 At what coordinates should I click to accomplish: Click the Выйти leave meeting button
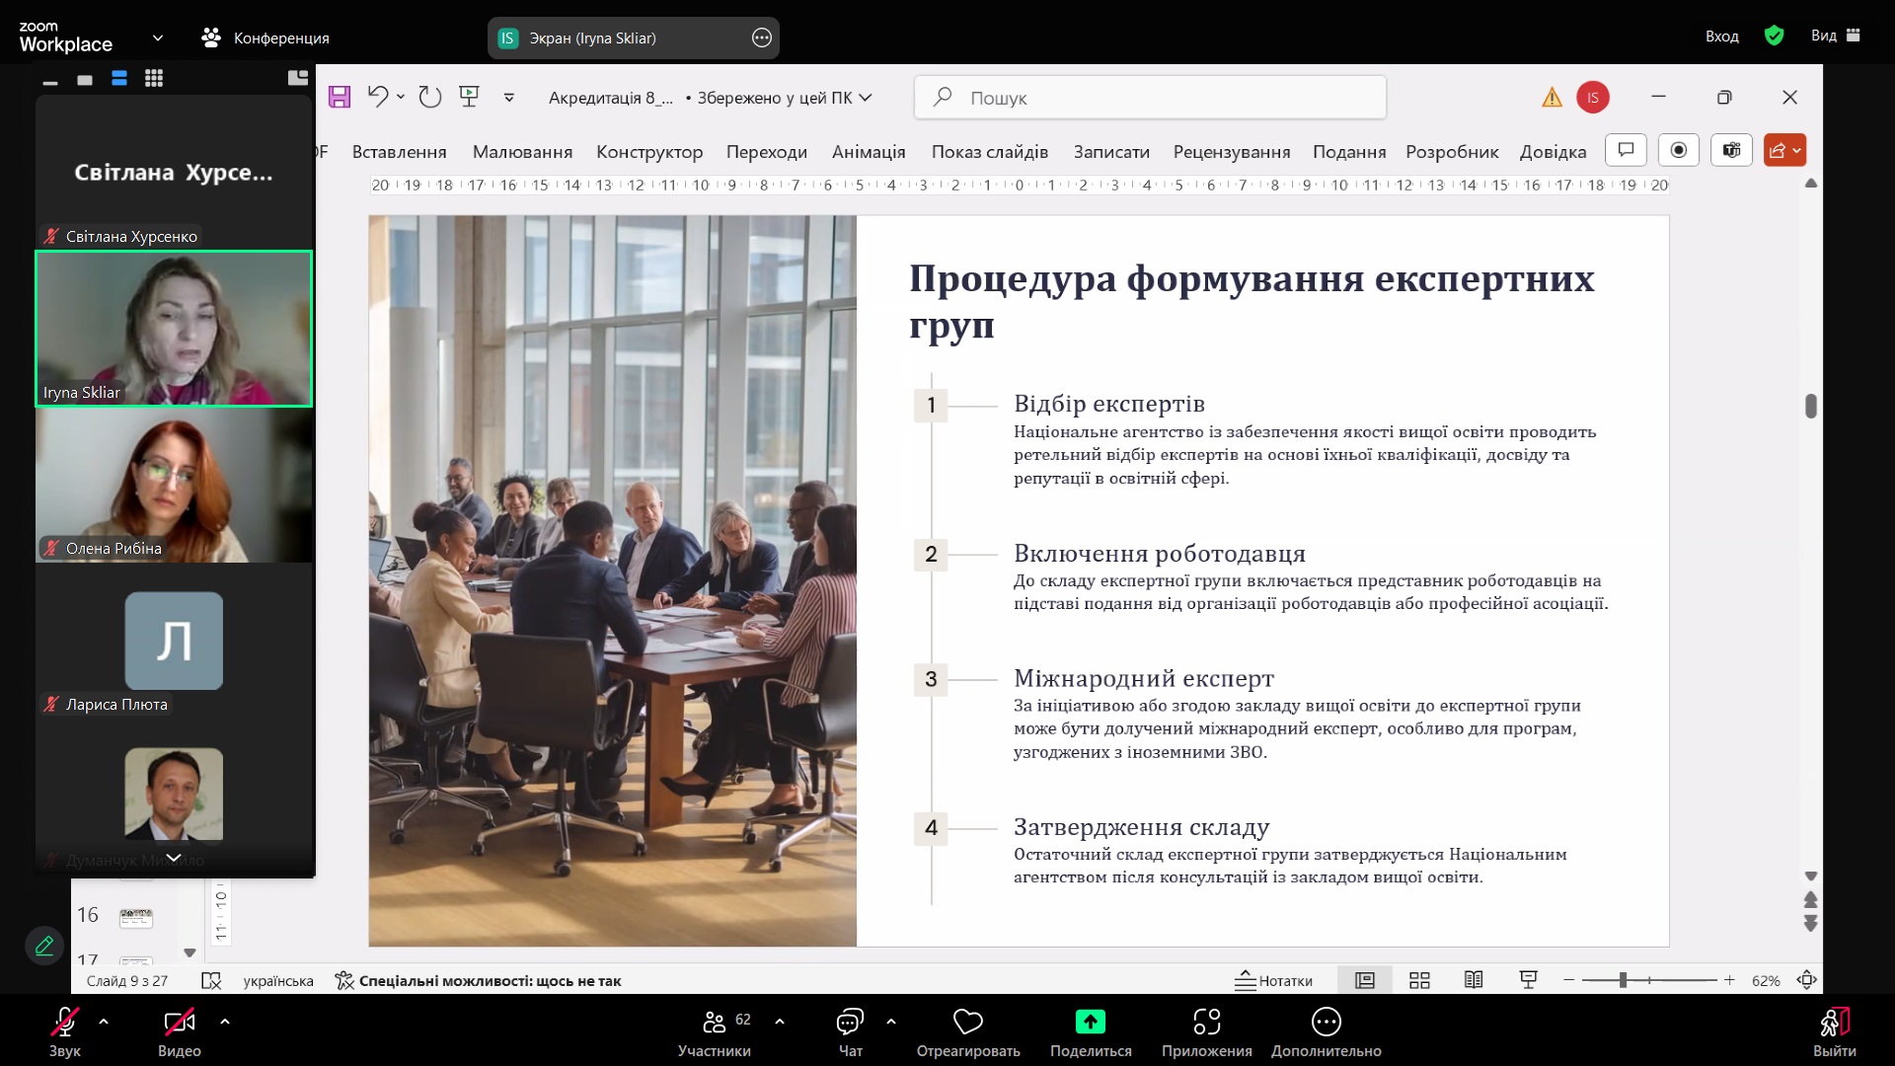[x=1833, y=1030]
